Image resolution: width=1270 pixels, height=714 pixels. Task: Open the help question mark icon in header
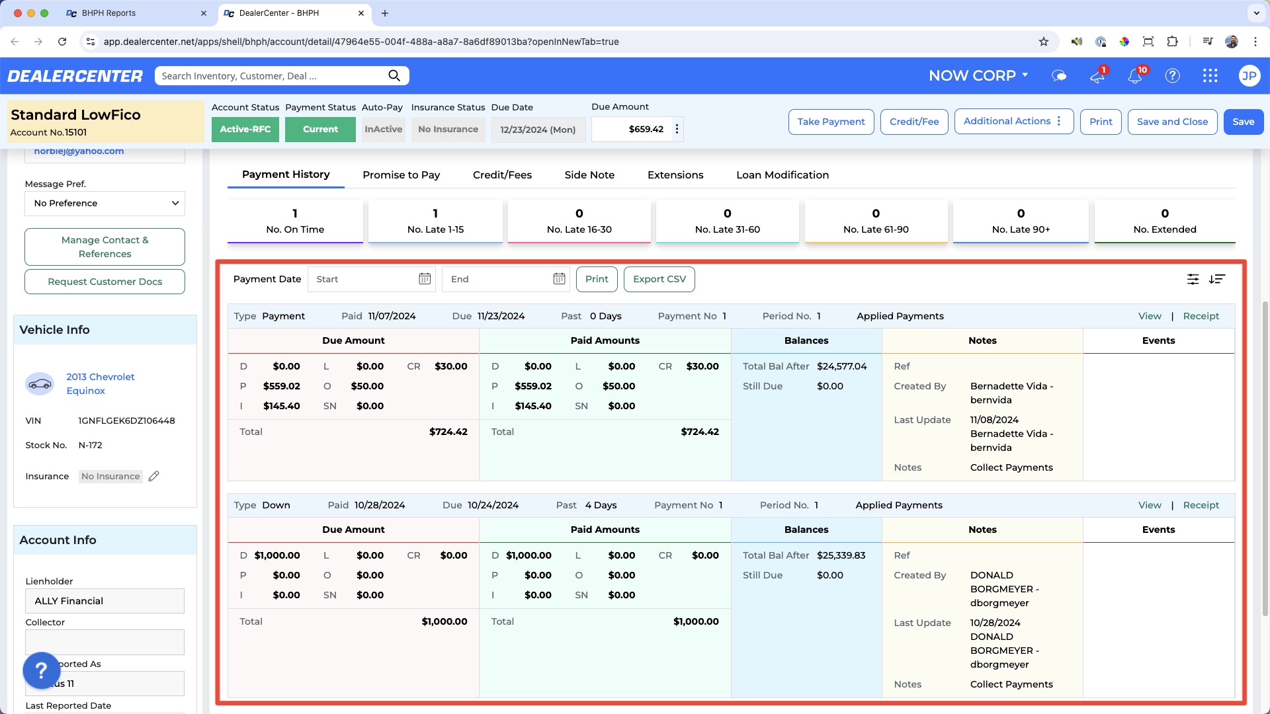(x=1172, y=75)
